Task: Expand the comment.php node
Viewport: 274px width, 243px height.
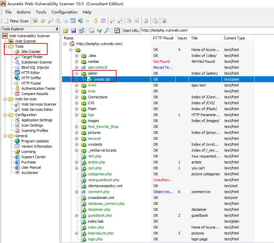Action: 76,192
